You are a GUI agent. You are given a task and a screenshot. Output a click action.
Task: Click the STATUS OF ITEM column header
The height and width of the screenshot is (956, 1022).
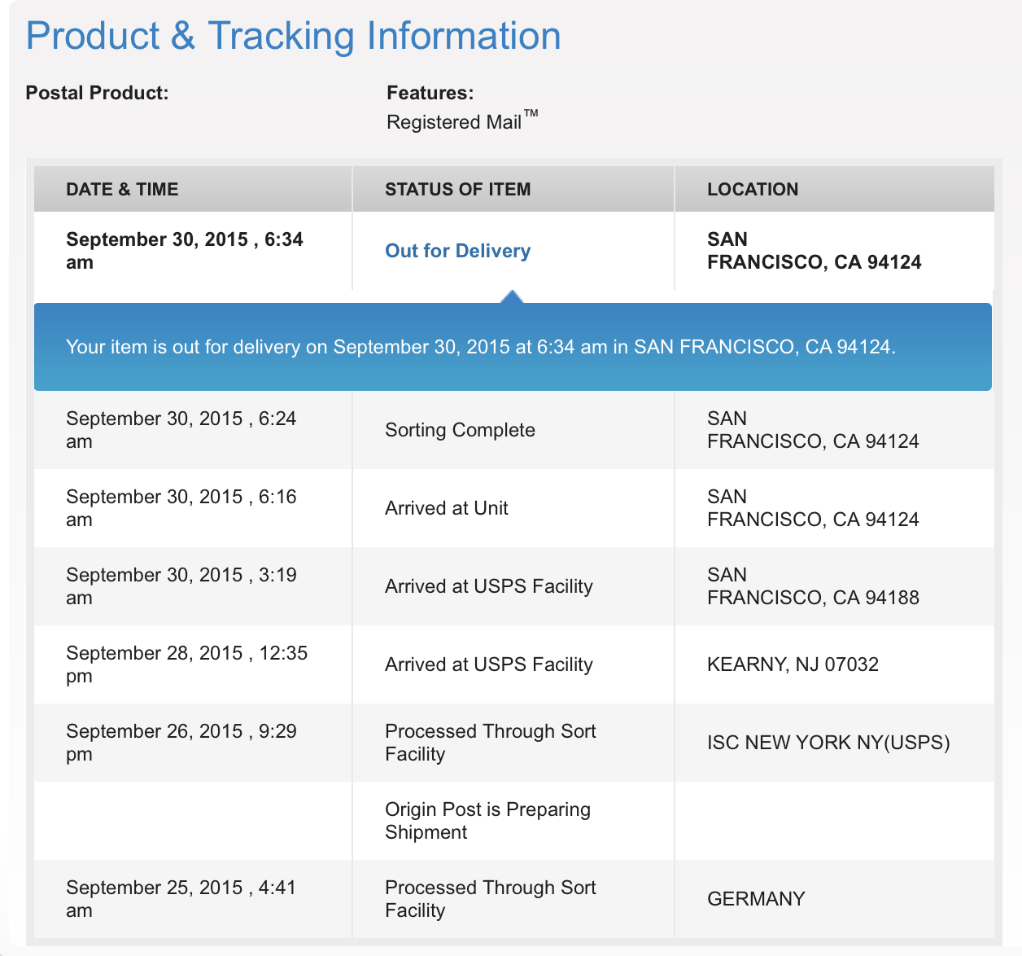tap(458, 189)
